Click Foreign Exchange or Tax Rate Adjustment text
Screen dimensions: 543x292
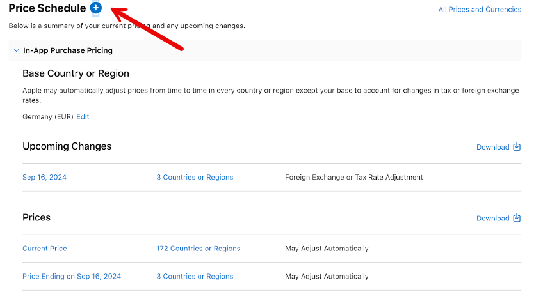pyautogui.click(x=354, y=177)
